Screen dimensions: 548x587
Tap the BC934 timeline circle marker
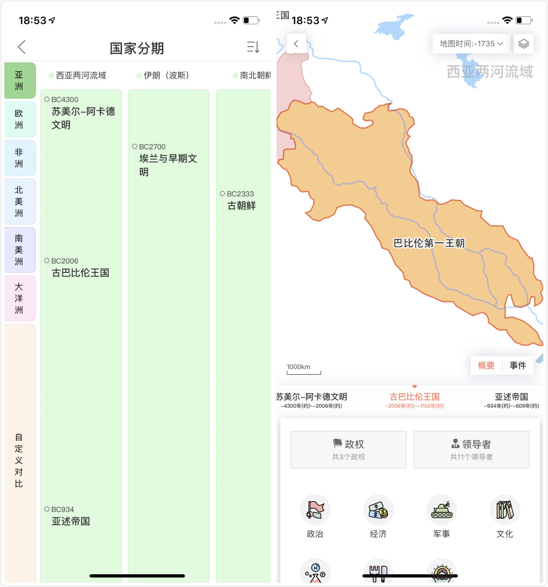(x=47, y=509)
